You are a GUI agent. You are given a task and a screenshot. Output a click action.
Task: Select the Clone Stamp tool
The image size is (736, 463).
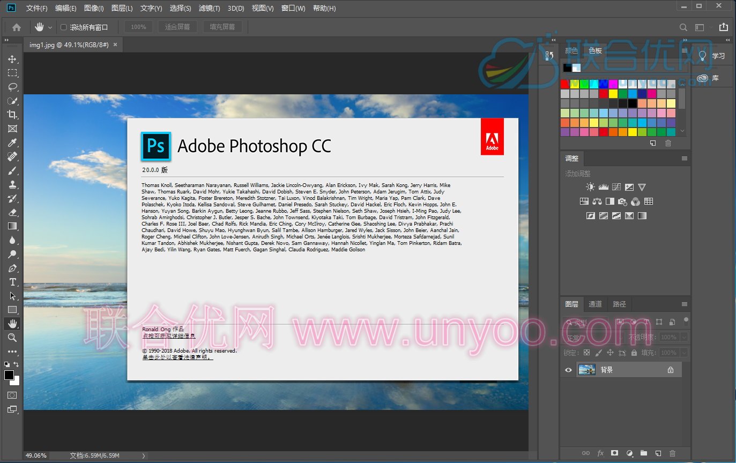point(12,184)
